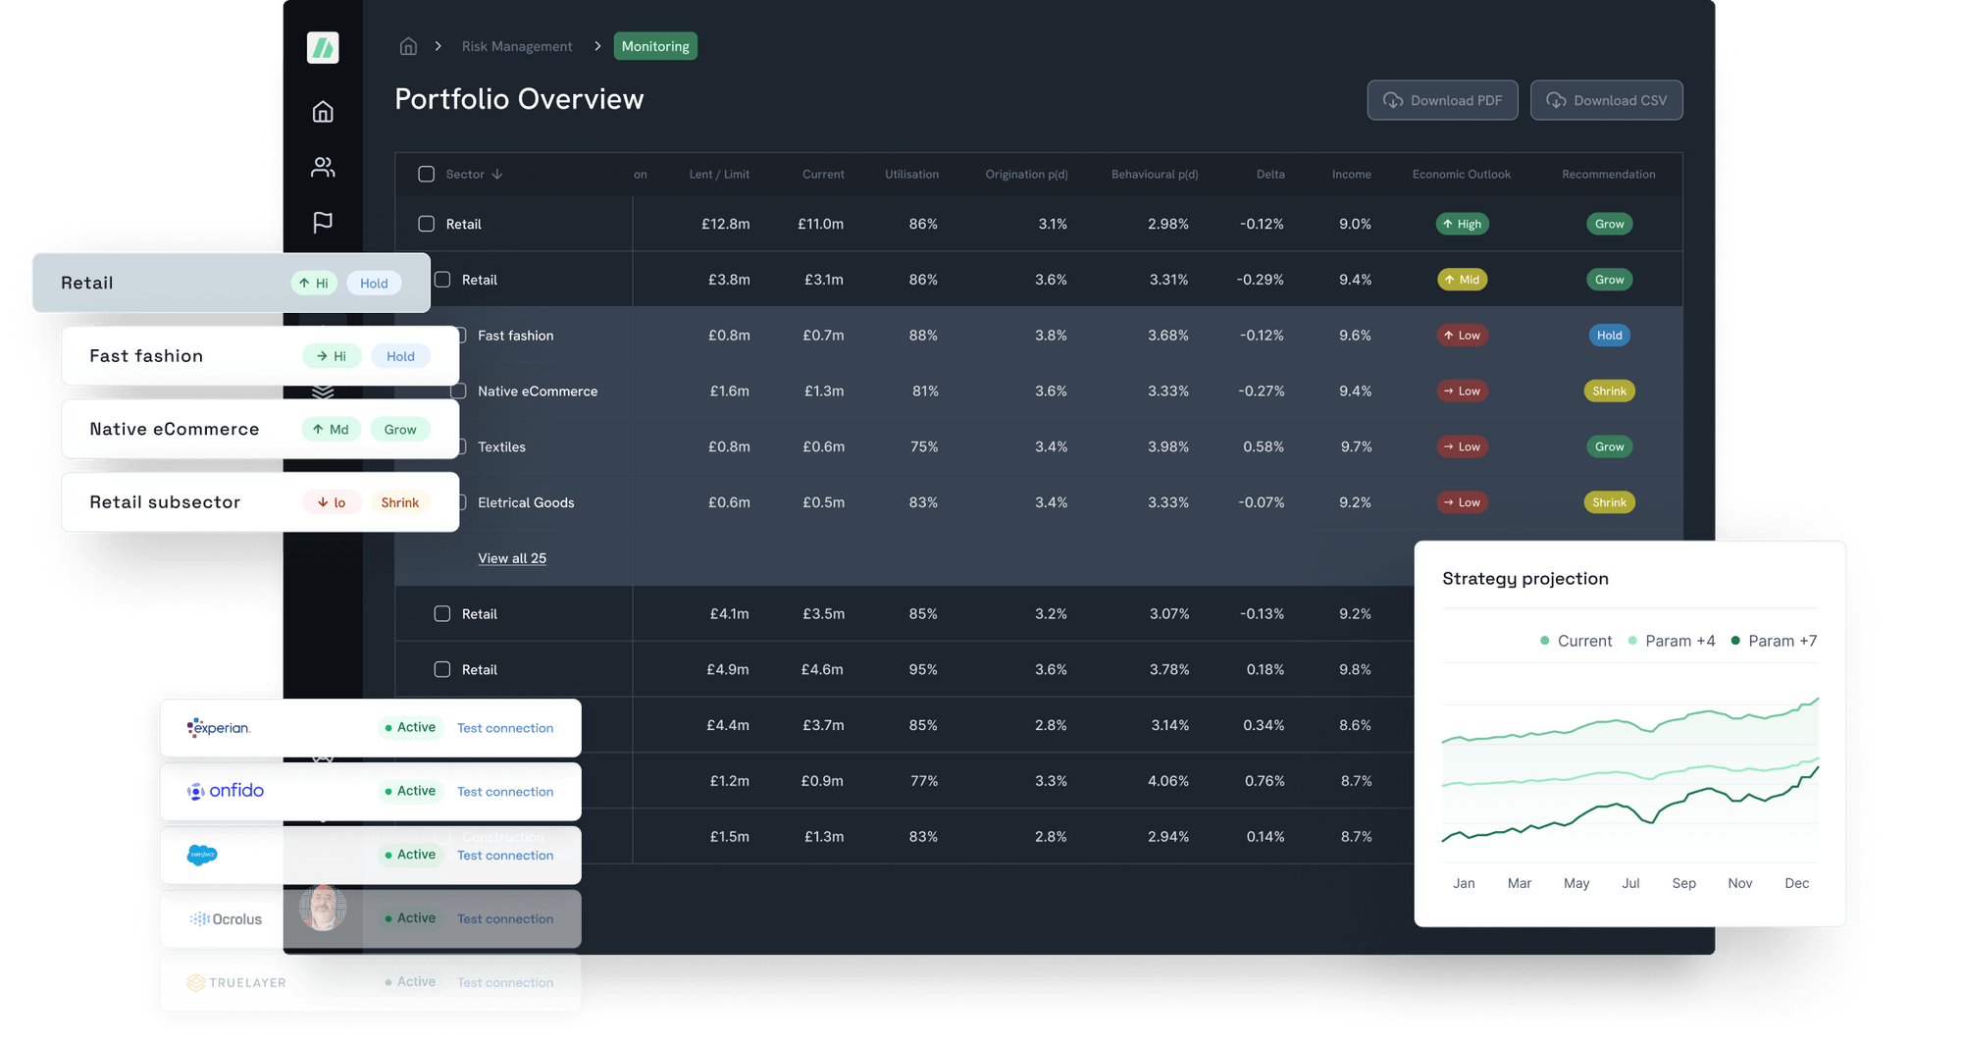Click the Experian logo in integrations
Screen dimensions: 1962x1043
tap(217, 728)
